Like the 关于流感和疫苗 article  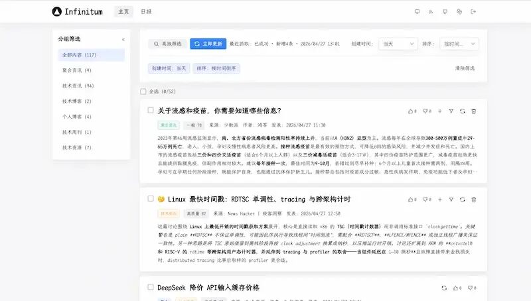pos(412,111)
